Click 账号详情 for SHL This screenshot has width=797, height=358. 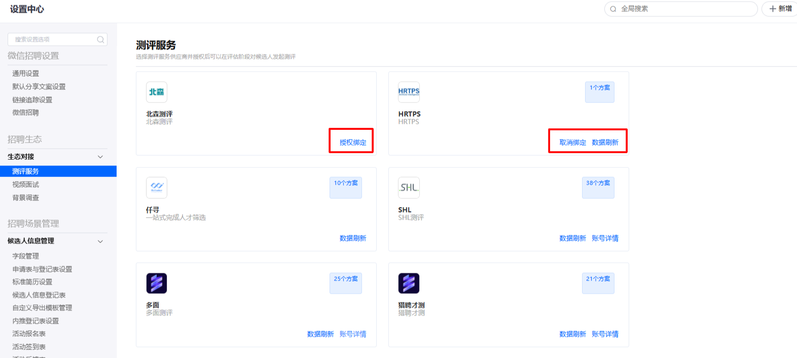coord(605,238)
